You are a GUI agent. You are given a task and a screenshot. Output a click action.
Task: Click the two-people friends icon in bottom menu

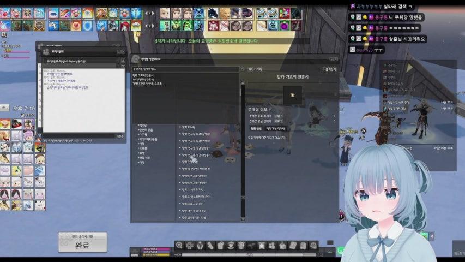pos(272,246)
